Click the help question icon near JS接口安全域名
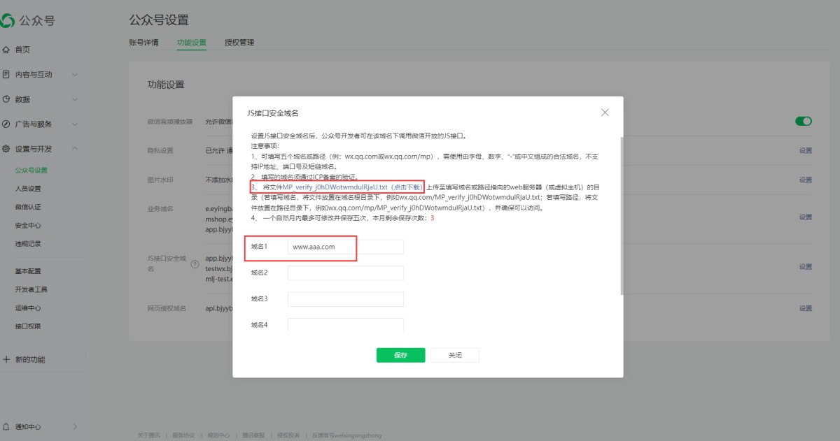840x441 pixels. [195, 263]
